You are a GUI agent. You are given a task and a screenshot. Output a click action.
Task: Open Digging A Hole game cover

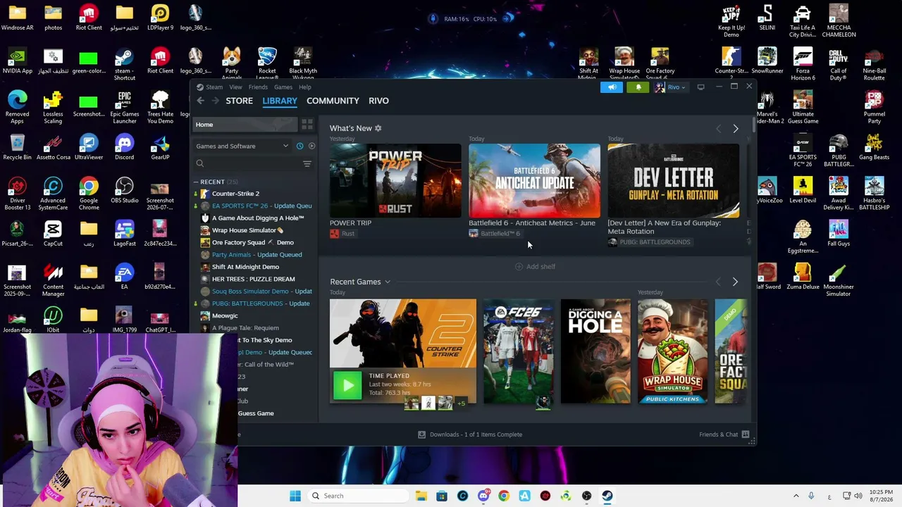point(595,351)
